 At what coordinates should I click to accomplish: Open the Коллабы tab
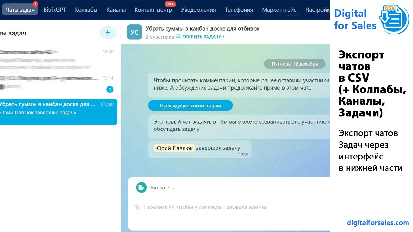pyautogui.click(x=86, y=10)
